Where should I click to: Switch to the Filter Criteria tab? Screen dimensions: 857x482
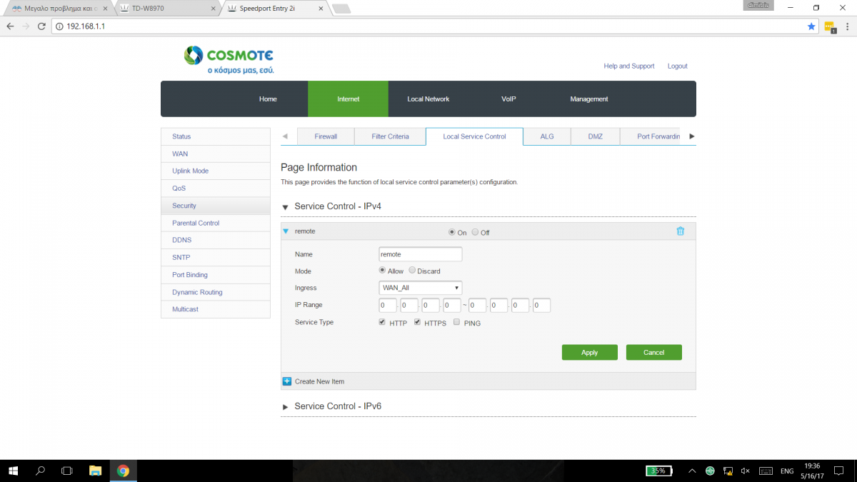click(x=391, y=136)
